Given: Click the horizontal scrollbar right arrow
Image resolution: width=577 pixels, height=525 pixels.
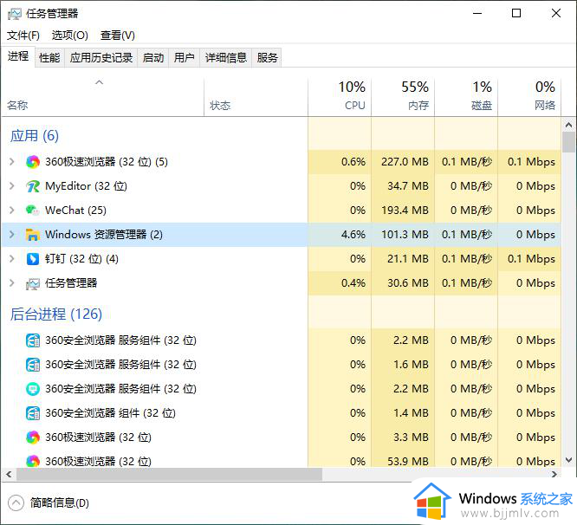Looking at the screenshot, I should pyautogui.click(x=554, y=474).
